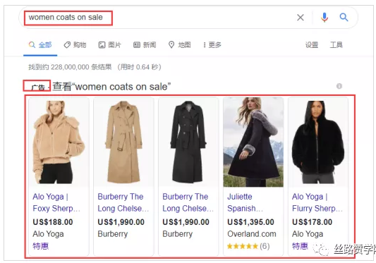The height and width of the screenshot is (263, 376).
Task: Switch to the 购物 shopping tab
Action: pos(75,45)
